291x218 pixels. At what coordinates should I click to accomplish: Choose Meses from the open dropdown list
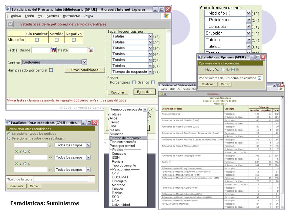(x=128, y=130)
